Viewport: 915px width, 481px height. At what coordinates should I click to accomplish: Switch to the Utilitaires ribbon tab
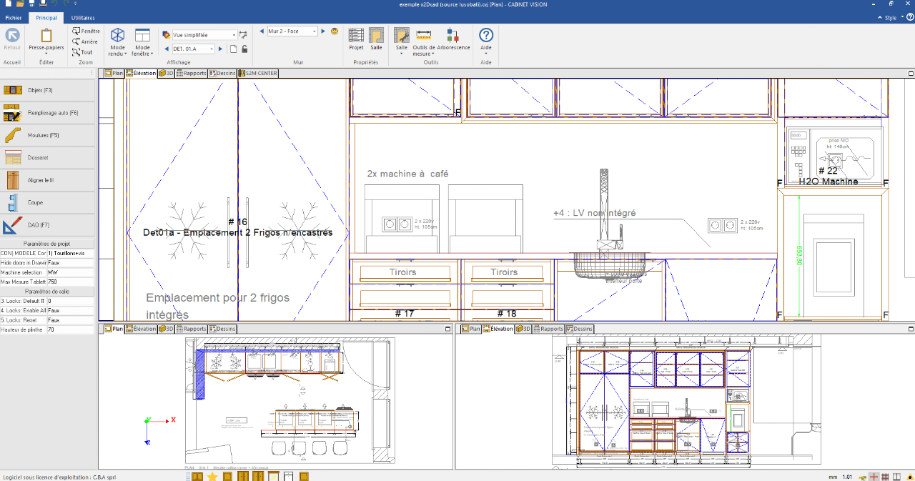(83, 17)
